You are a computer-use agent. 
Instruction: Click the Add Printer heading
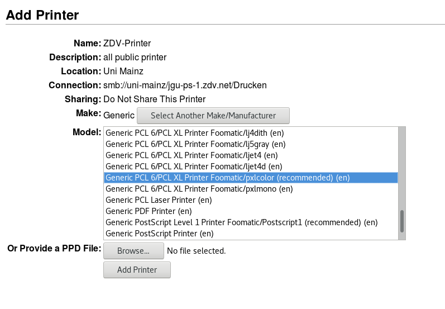click(42, 15)
